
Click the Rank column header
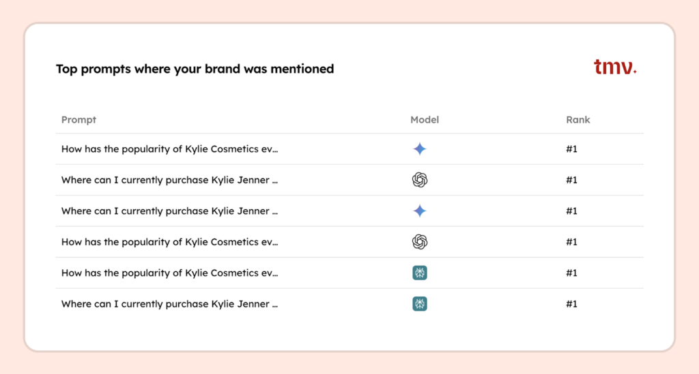[x=577, y=120]
